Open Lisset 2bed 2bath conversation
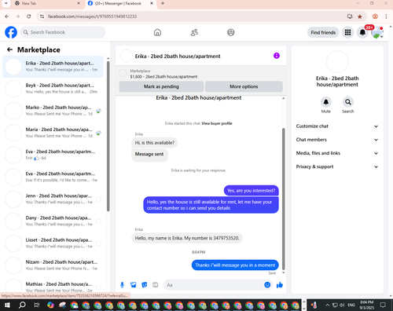This screenshot has width=393, height=311. point(53,243)
